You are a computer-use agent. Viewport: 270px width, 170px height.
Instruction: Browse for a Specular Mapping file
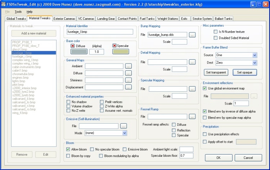pos(192,89)
